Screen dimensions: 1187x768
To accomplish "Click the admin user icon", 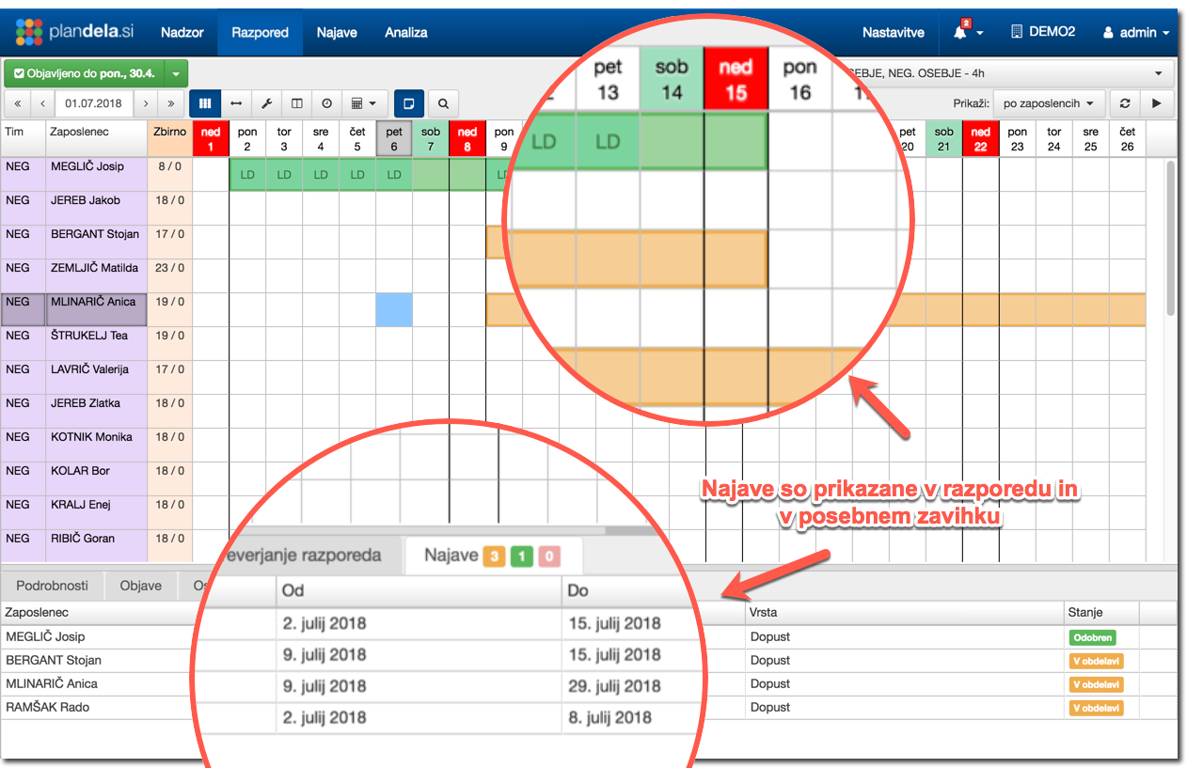I will (x=1108, y=33).
